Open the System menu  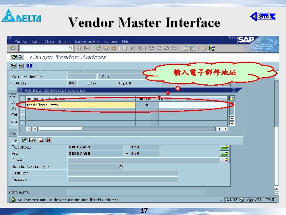tap(110, 41)
